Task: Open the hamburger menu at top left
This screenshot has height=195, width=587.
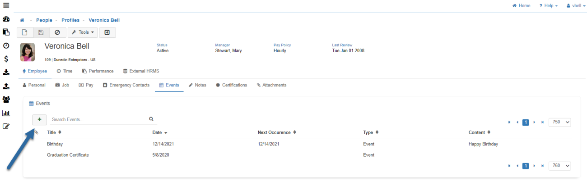Action: (6, 5)
